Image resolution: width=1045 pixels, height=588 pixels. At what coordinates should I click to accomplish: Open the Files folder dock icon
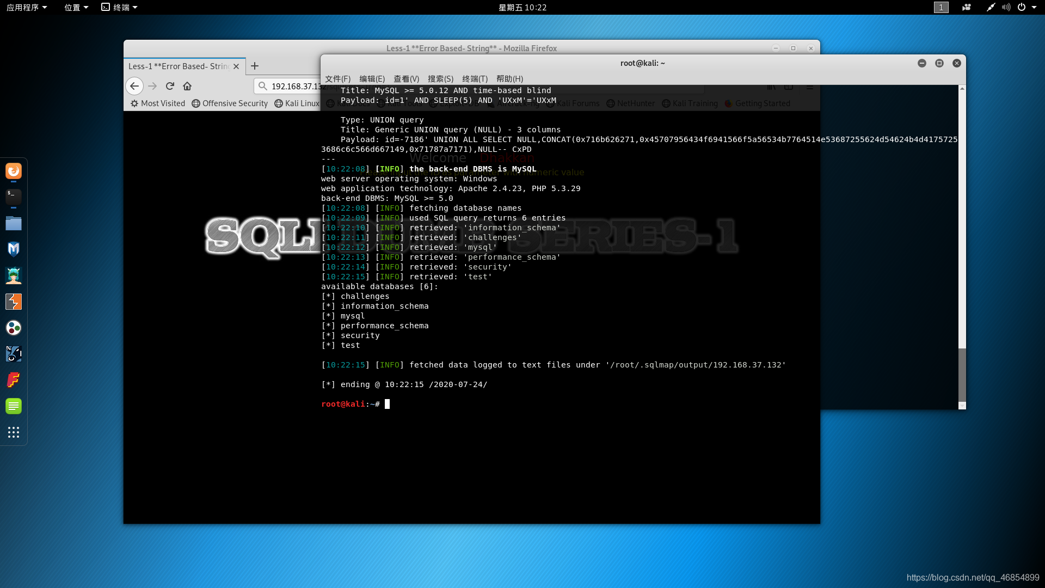pos(14,223)
